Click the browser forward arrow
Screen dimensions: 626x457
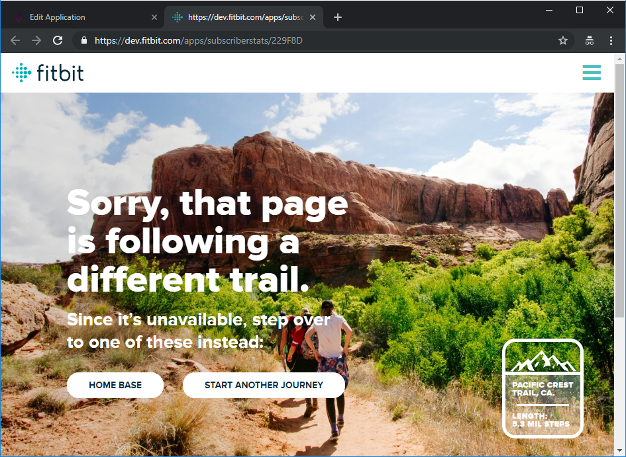[x=36, y=40]
